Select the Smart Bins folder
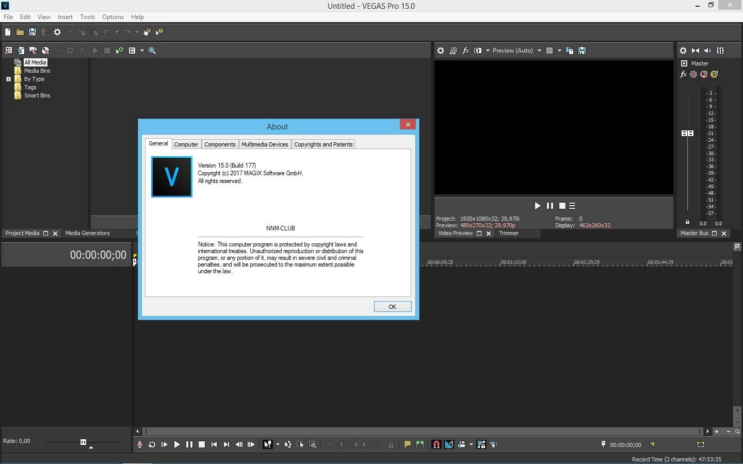The width and height of the screenshot is (743, 464). [37, 95]
